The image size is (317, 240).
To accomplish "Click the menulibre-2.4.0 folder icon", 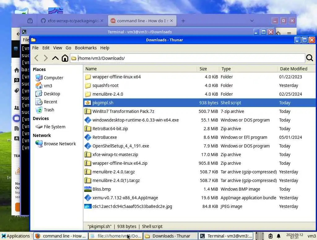I will point(88,94).
